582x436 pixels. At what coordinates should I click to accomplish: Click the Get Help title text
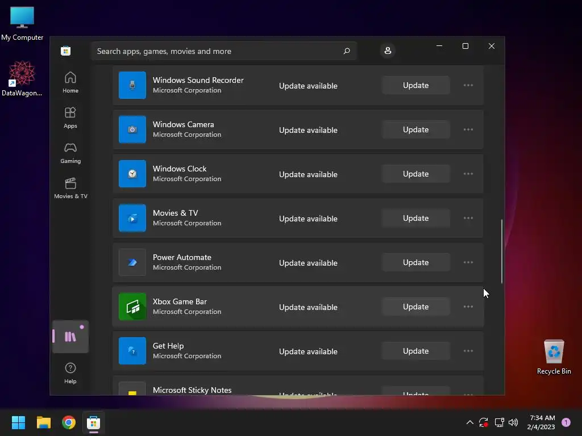(x=168, y=346)
